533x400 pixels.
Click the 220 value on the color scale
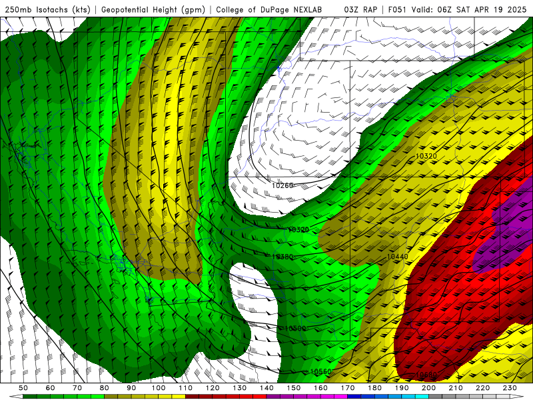(482, 388)
